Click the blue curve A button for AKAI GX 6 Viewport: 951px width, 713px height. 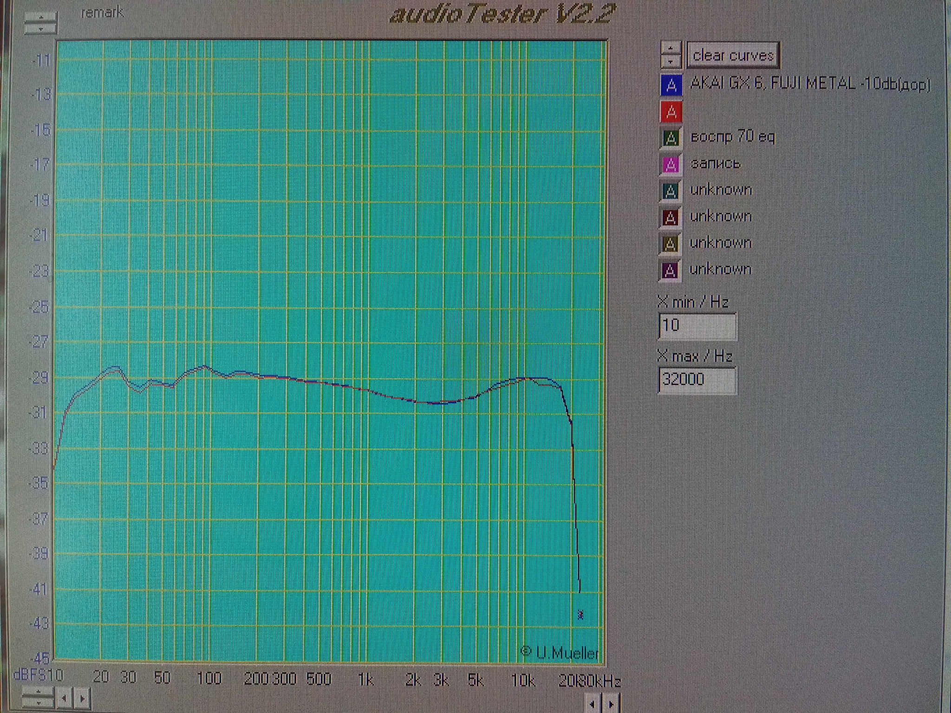click(671, 85)
